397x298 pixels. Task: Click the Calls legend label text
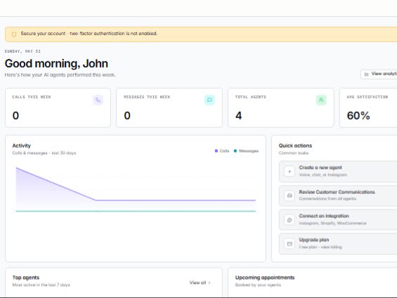pos(224,151)
